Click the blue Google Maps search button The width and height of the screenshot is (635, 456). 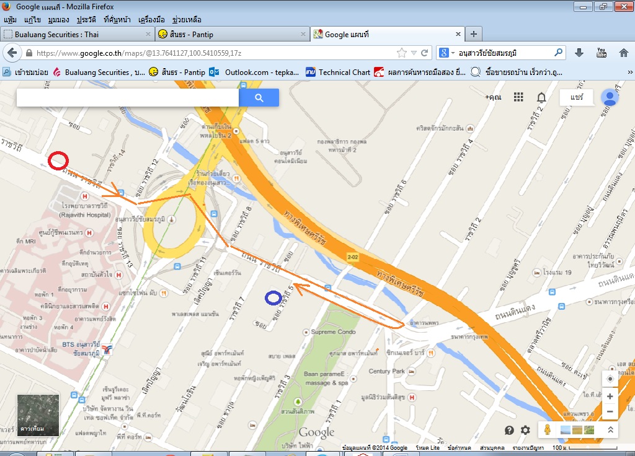point(259,97)
